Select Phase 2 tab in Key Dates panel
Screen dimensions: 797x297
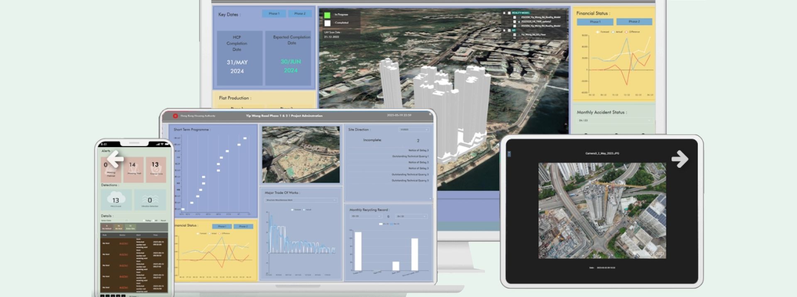click(x=300, y=14)
